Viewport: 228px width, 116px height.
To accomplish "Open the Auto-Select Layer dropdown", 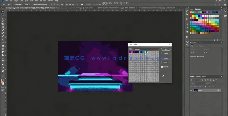I will [27, 4].
